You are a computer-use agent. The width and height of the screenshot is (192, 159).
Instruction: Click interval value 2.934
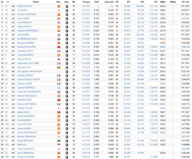click(111, 108)
